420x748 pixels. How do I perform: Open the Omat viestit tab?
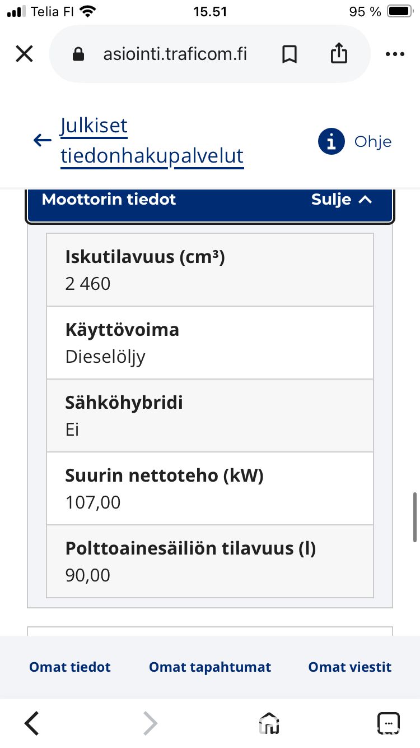click(x=350, y=667)
